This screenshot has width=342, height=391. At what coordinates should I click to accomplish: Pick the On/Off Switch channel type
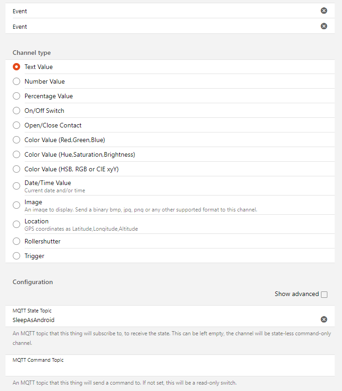[x=16, y=111]
